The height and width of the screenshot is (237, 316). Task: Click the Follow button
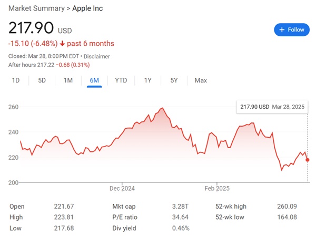[x=291, y=30]
